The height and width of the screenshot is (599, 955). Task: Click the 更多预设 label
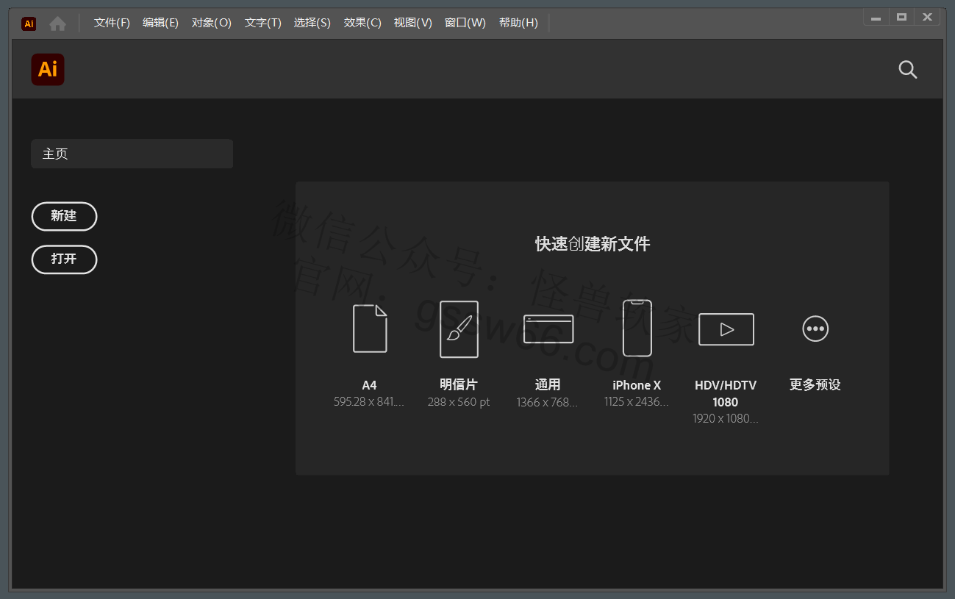point(815,384)
